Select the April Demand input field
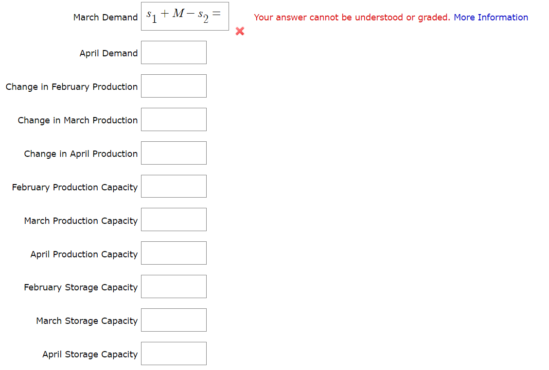 [174, 52]
